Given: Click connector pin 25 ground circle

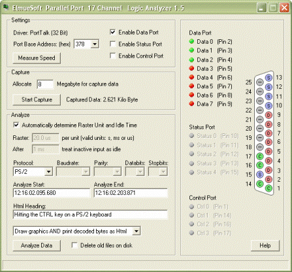Looking at the screenshot, I should point(259,82).
